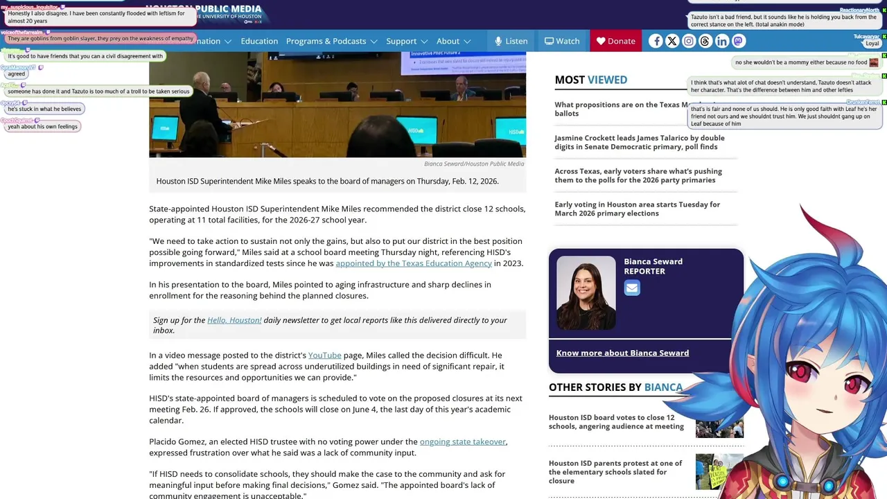Open the 'ongoing state takeover' link

463,441
